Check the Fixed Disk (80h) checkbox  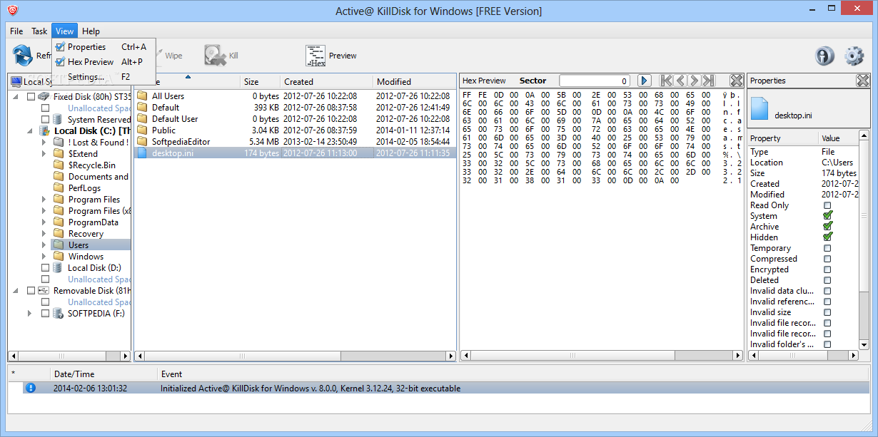31,96
